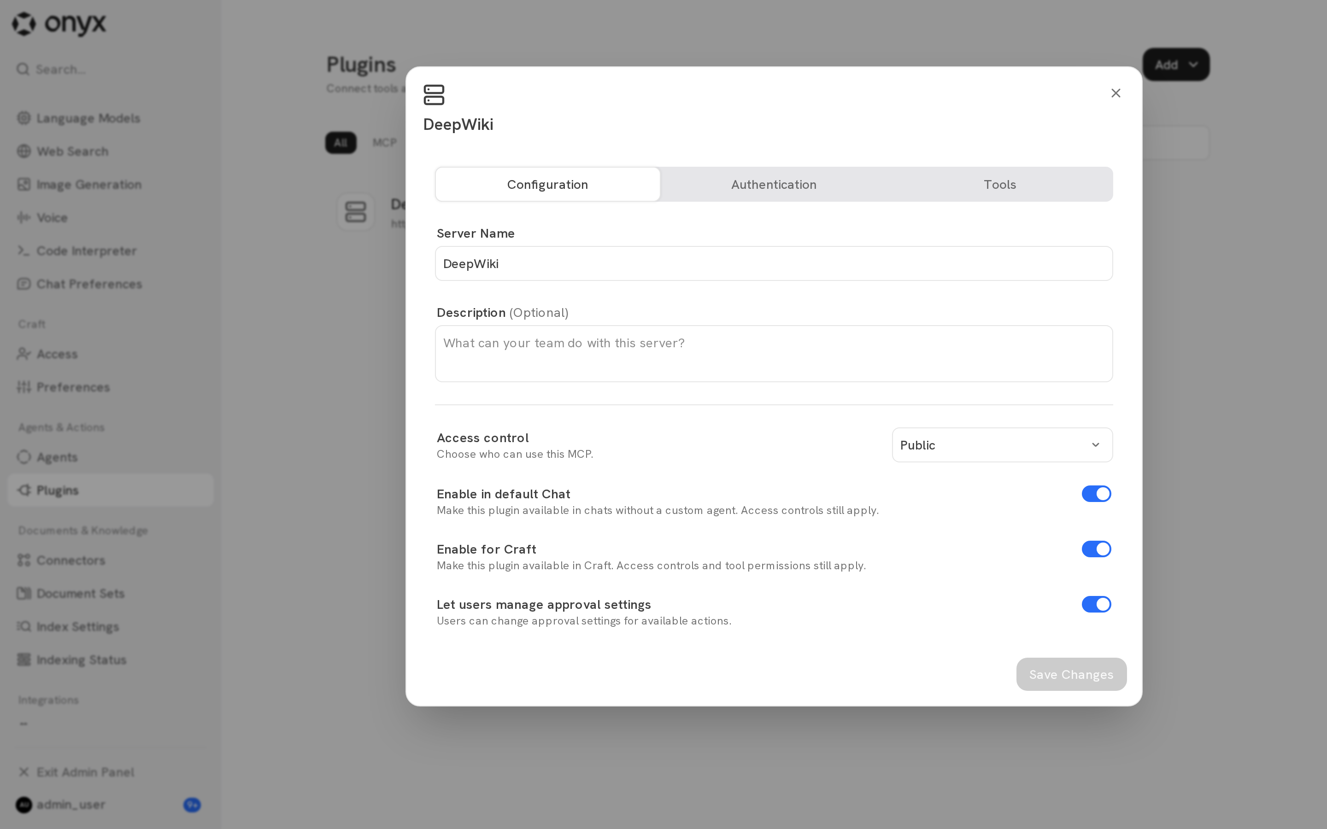
Task: Click the DeepWiki plugin card icon behind dialog
Action: click(x=355, y=212)
